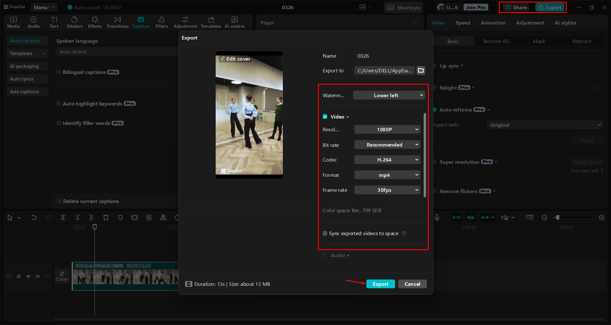Screen dimensions: 611x325
Task: Click the Undo icon above the timeline
Action: tap(34, 217)
